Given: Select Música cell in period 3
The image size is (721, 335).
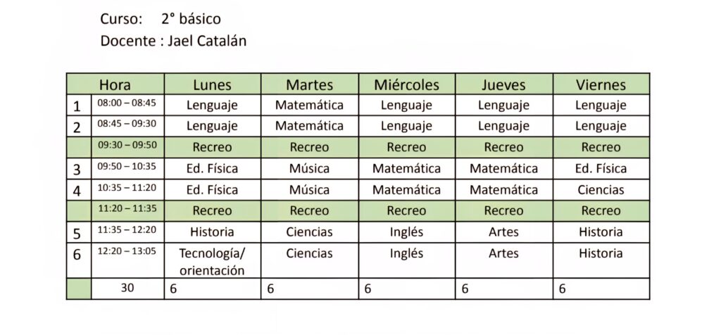Looking at the screenshot, I should 310,169.
